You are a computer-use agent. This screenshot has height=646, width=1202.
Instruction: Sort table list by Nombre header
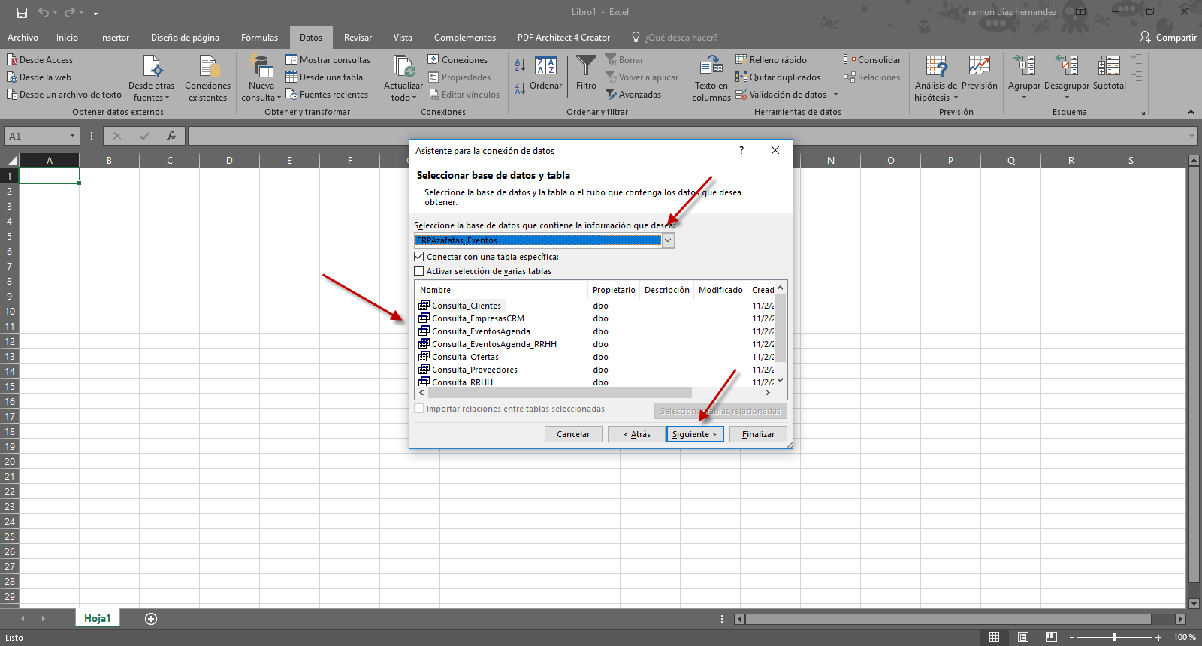pyautogui.click(x=501, y=290)
